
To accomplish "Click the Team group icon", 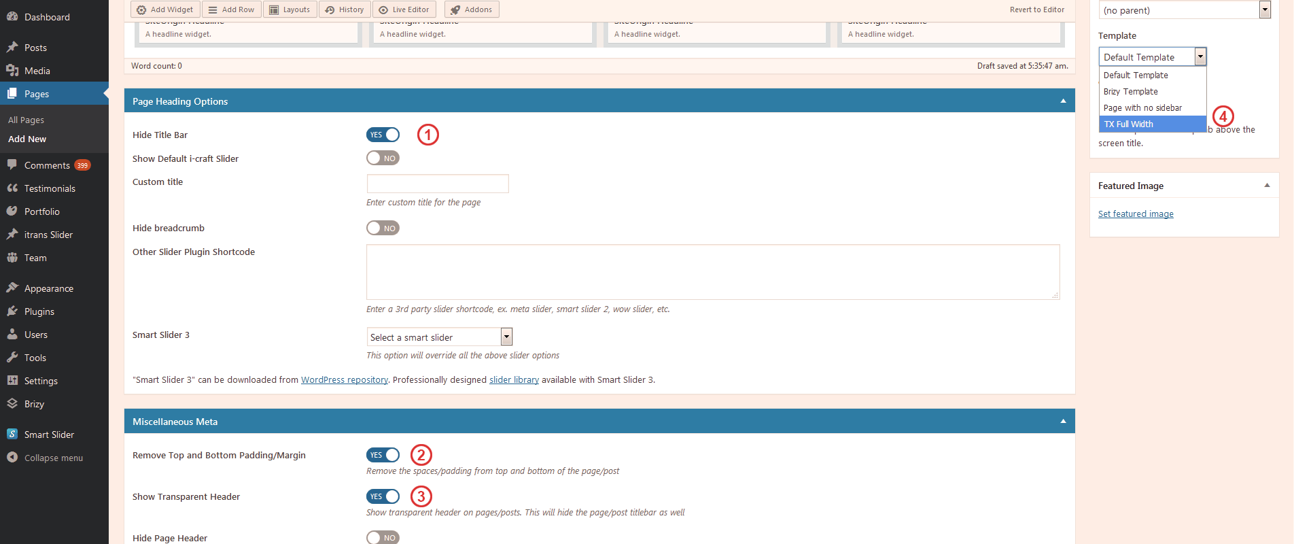I will tap(12, 258).
